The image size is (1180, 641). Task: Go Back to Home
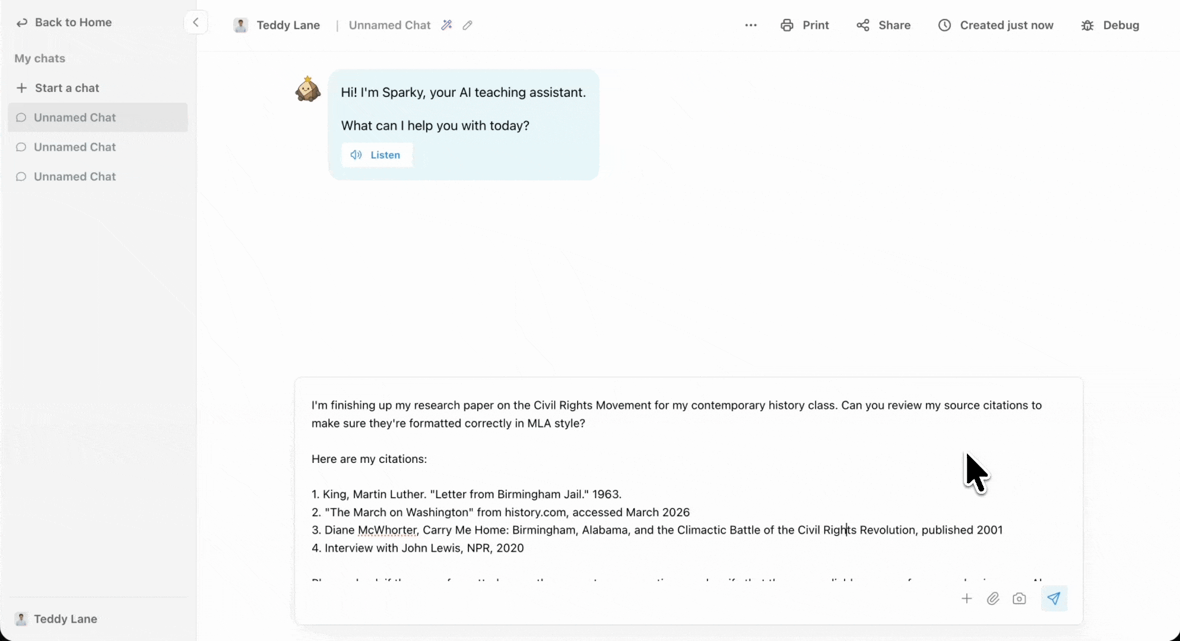(64, 23)
